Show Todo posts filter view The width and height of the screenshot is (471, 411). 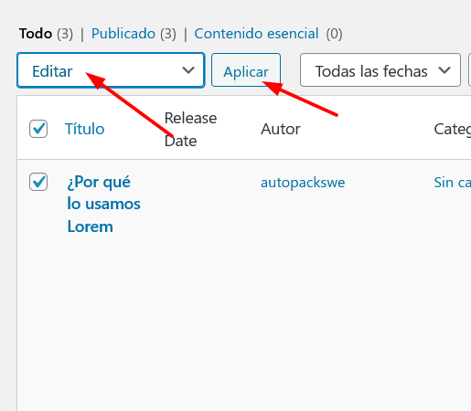click(x=36, y=34)
